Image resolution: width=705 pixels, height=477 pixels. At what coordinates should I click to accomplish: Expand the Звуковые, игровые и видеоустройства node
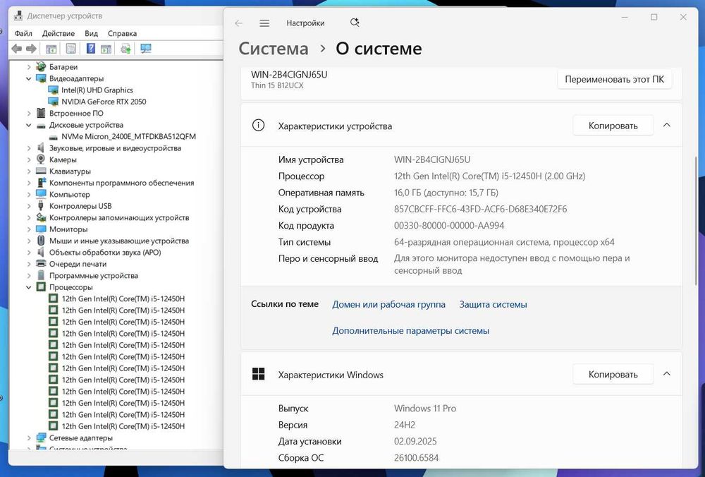click(x=29, y=148)
